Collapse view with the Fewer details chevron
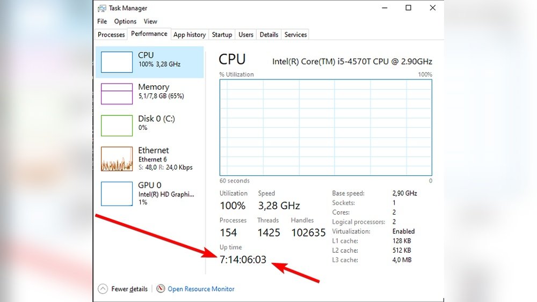Screen dimensions: 537x302 103,289
